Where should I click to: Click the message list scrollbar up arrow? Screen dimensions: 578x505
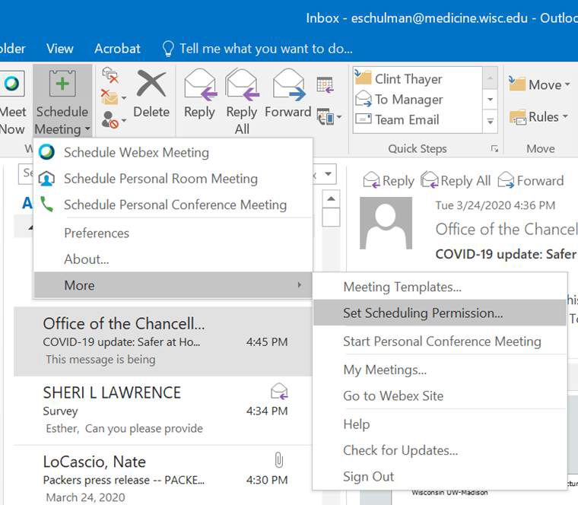[x=331, y=199]
